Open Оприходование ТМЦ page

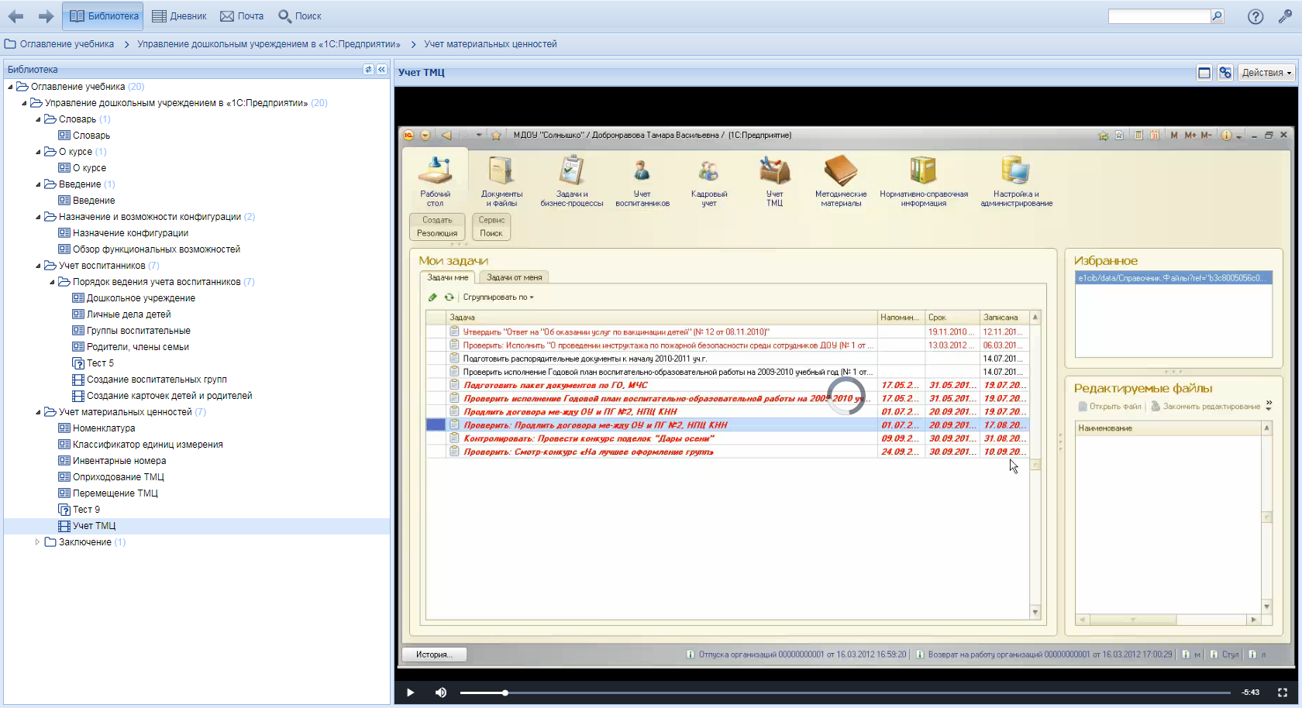[x=119, y=477]
